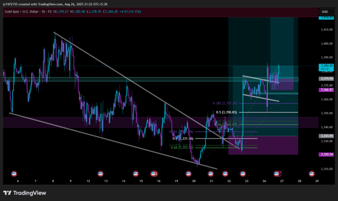This screenshot has height=201, width=338.
Task: Click the date 8 on time axis
Action: (53, 181)
